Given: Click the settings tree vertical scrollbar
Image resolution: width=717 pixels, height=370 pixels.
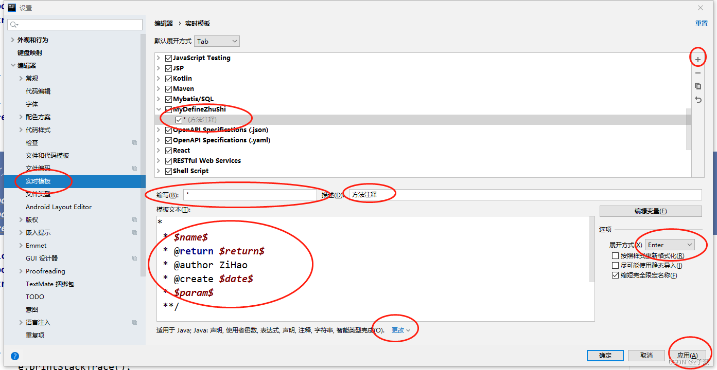Looking at the screenshot, I should point(143,154).
